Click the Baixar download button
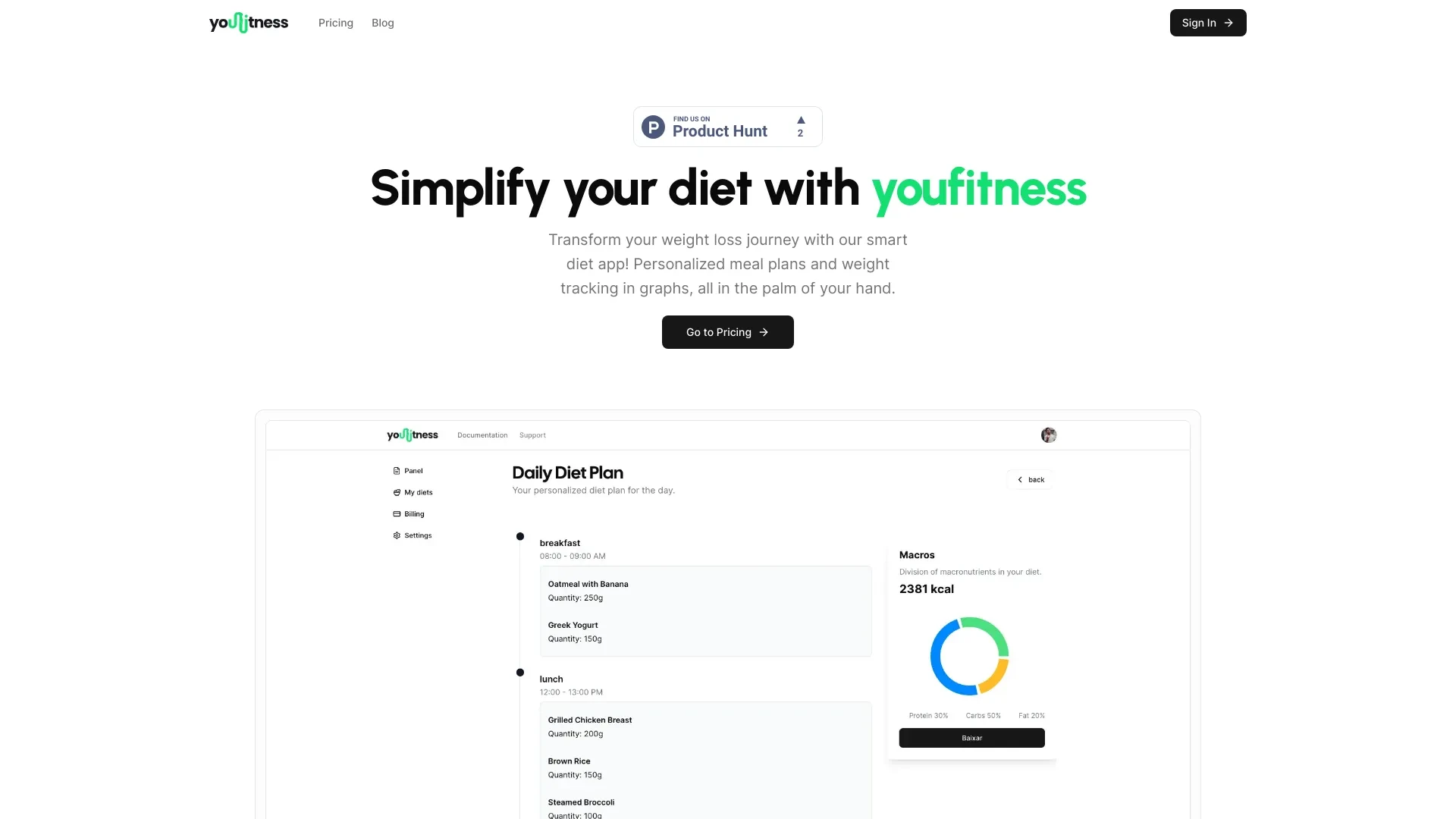This screenshot has height=819, width=1456. [971, 737]
